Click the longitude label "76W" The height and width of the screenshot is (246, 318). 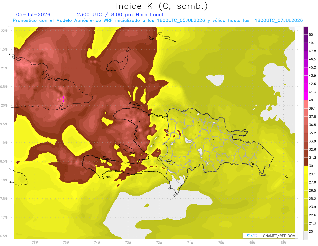(x=35, y=243)
